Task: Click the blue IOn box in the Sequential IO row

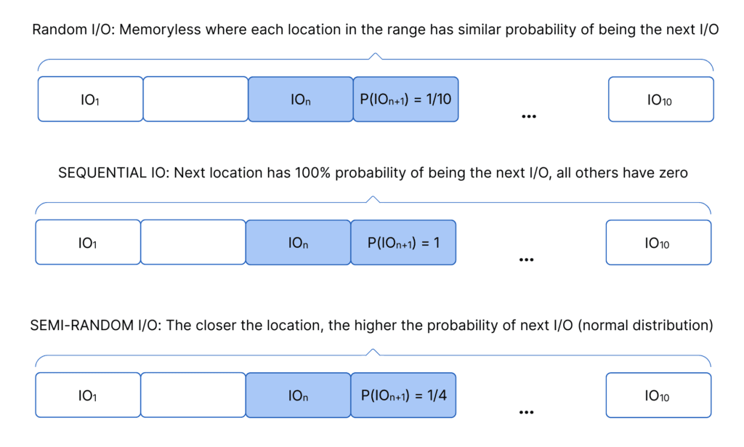Action: (x=298, y=242)
